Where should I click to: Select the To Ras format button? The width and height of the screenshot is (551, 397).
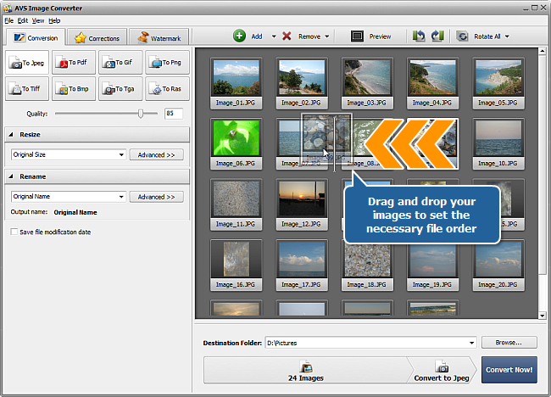point(167,89)
